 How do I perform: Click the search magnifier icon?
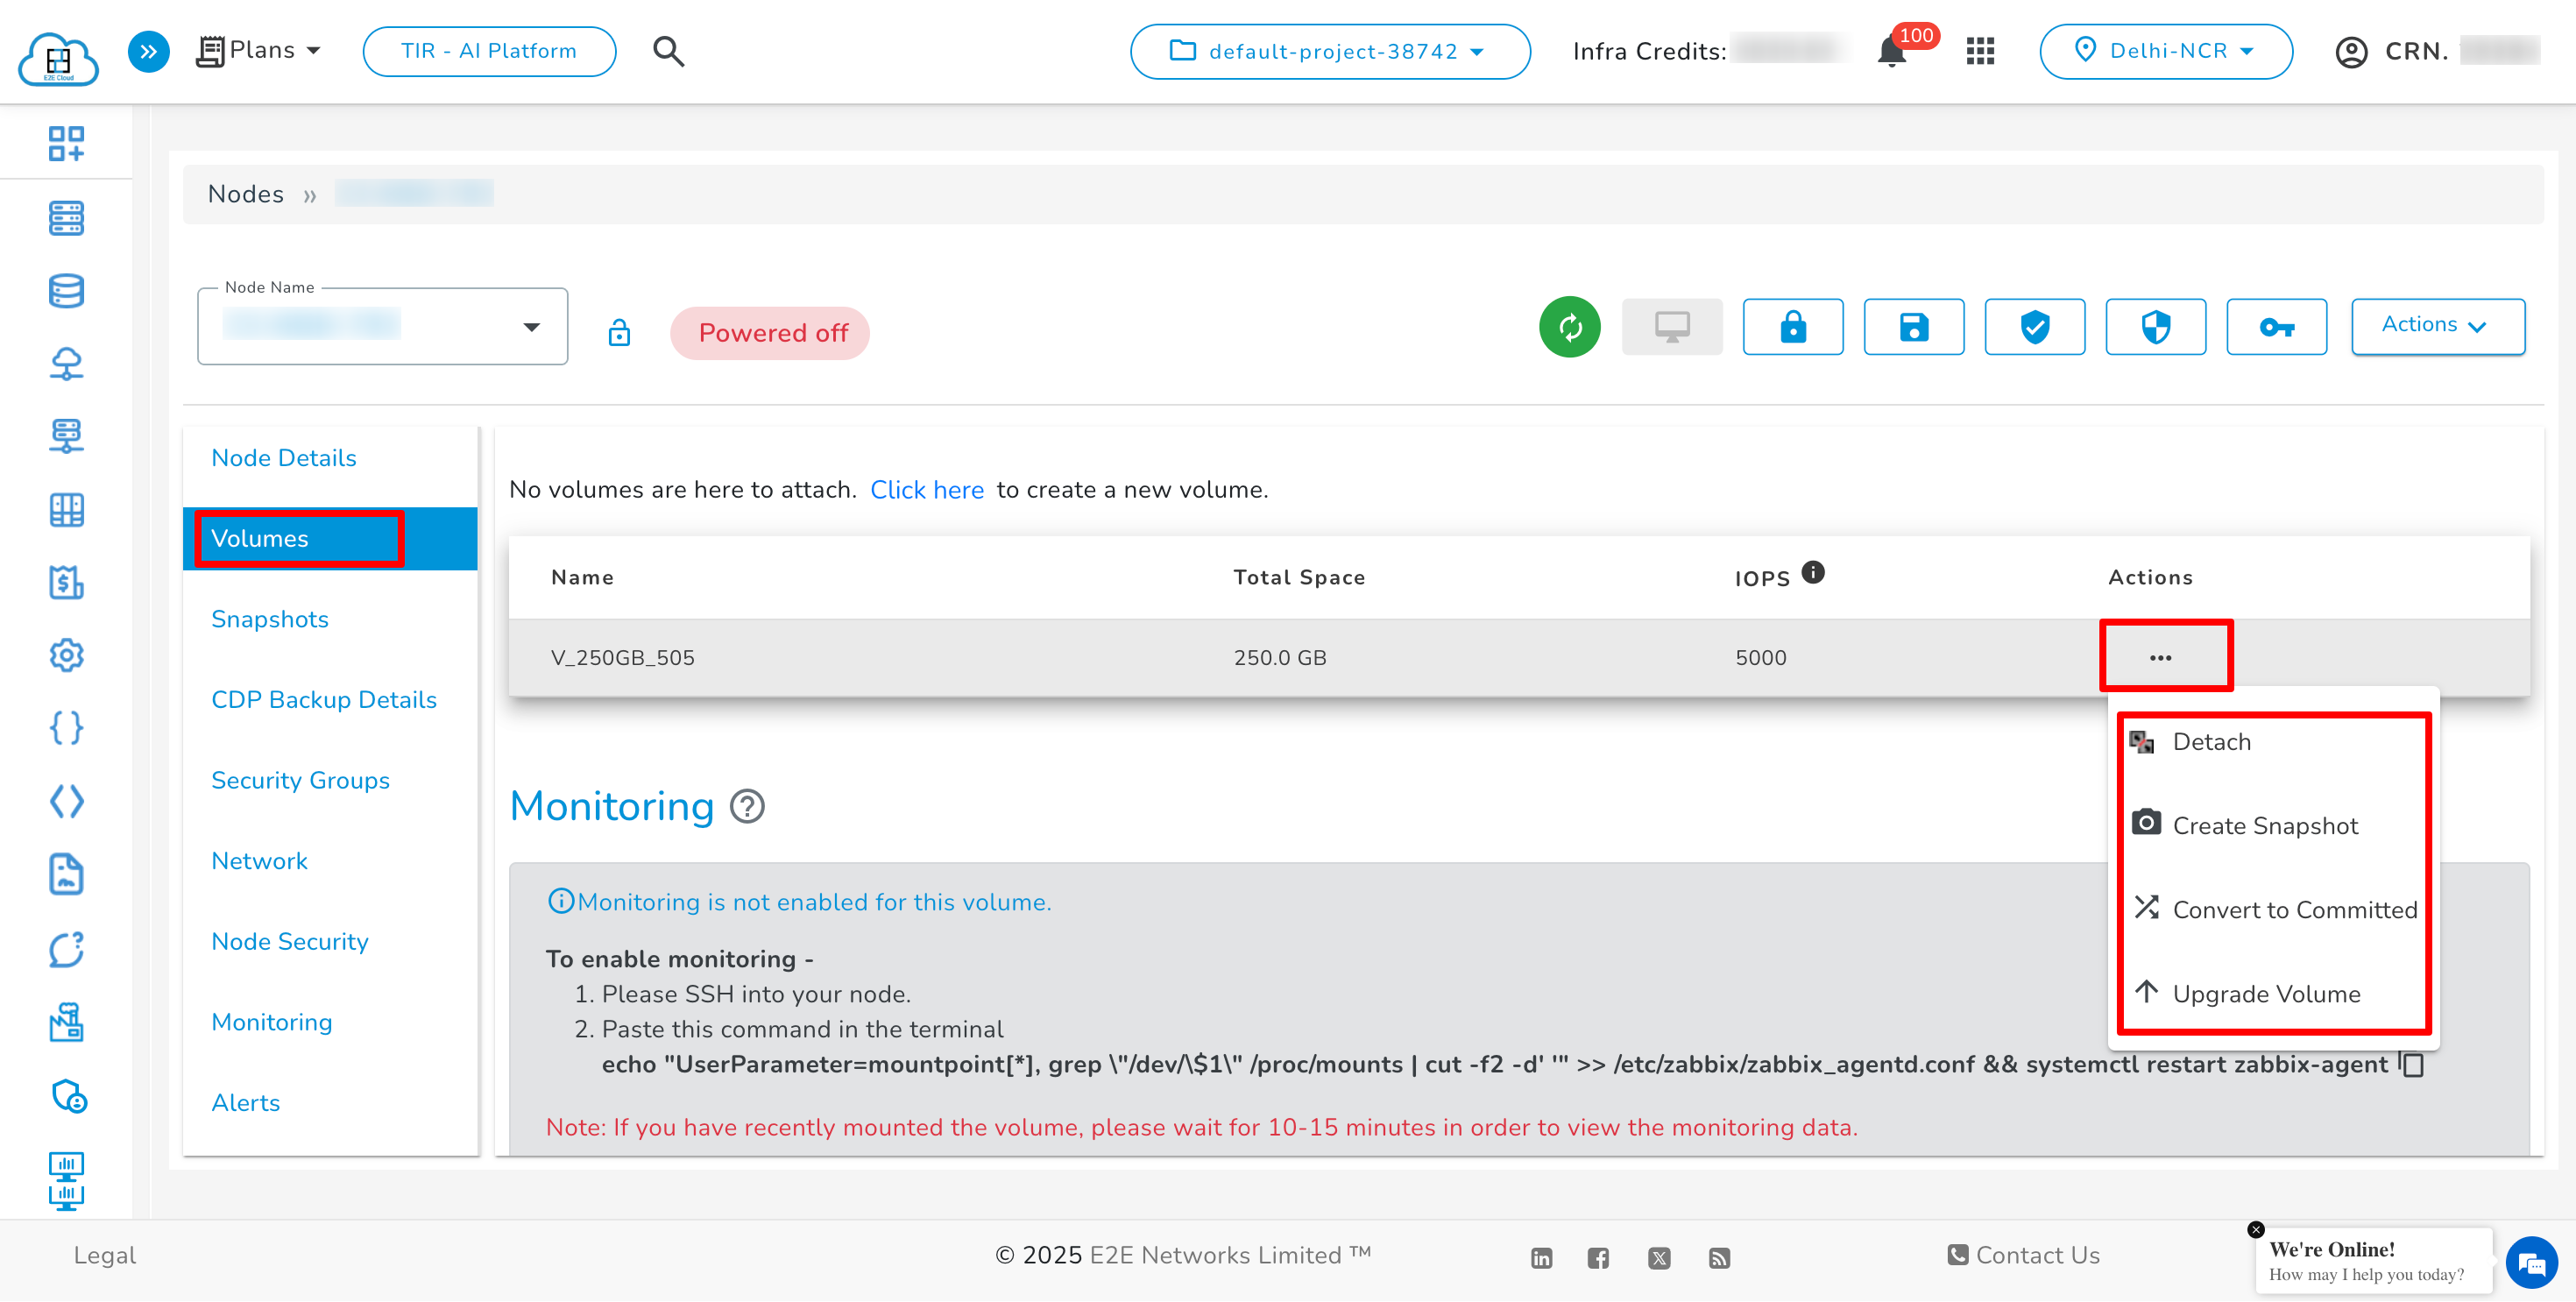668,51
